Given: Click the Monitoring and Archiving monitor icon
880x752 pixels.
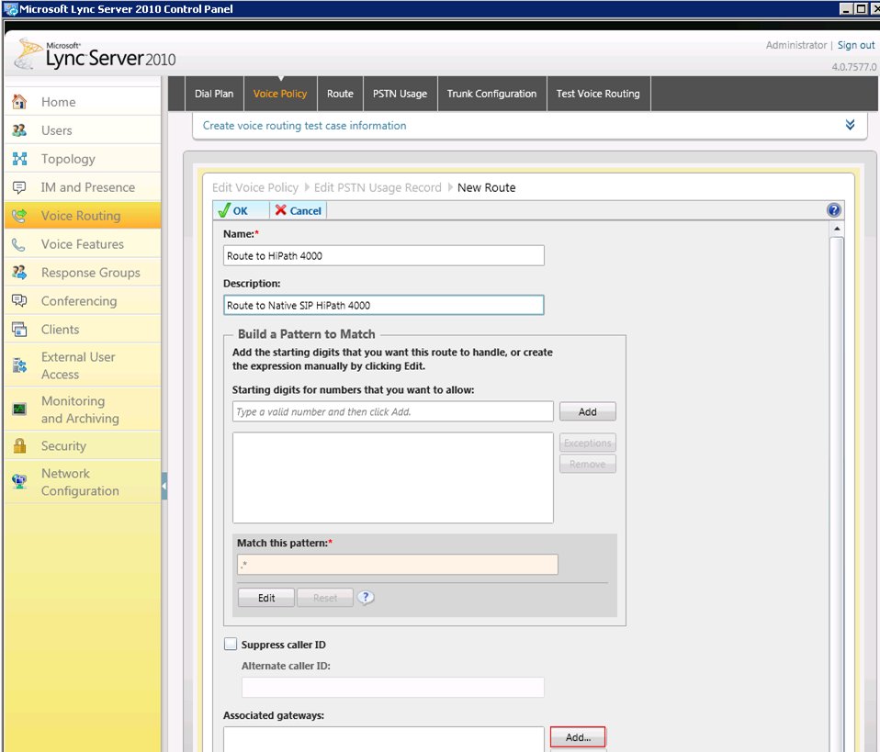Looking at the screenshot, I should tap(19, 410).
